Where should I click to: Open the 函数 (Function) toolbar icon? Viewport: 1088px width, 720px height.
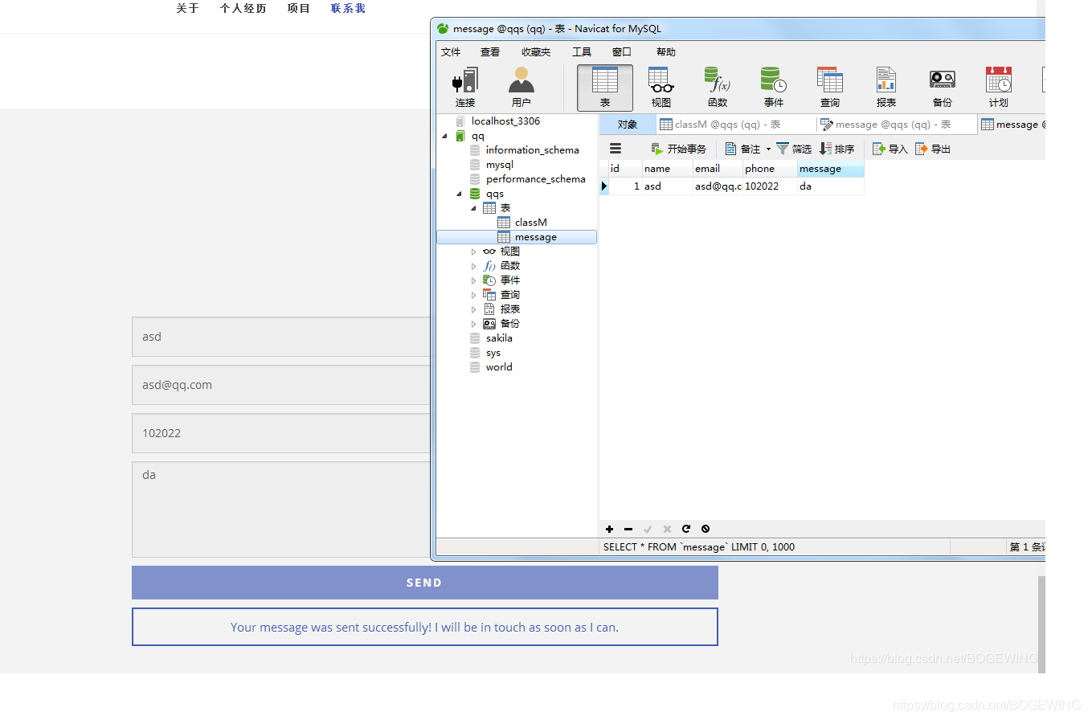[x=718, y=88]
